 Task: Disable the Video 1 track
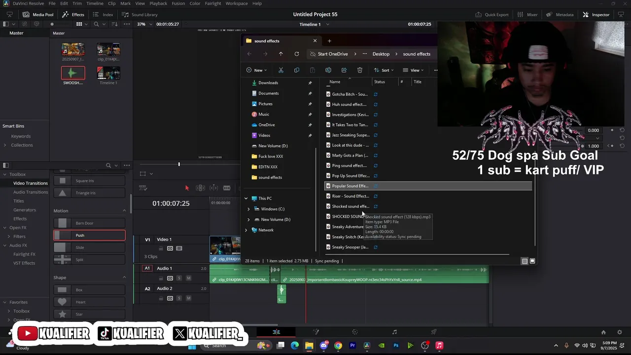click(x=179, y=248)
